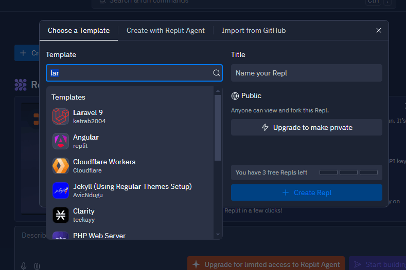Switch to Choose a Template tab
The height and width of the screenshot is (270, 406).
pyautogui.click(x=79, y=30)
